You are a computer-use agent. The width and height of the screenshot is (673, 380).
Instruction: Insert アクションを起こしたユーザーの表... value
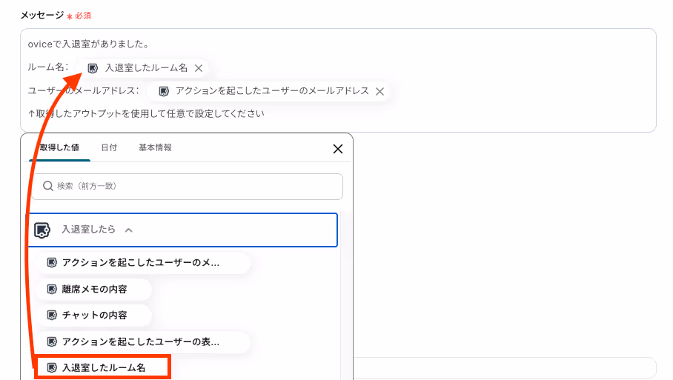[x=143, y=341]
